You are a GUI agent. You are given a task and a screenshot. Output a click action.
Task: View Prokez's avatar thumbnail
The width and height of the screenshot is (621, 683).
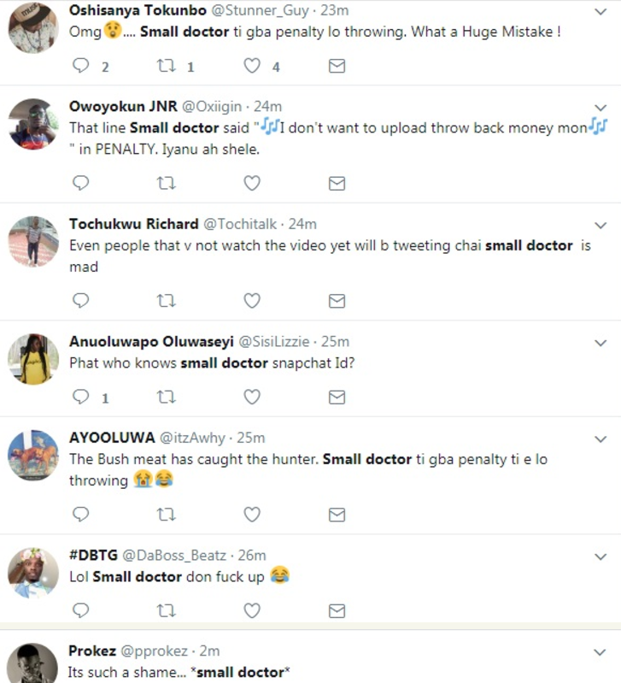coord(32,663)
